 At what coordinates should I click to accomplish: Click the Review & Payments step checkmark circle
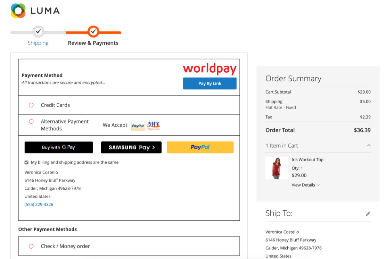coord(93,32)
